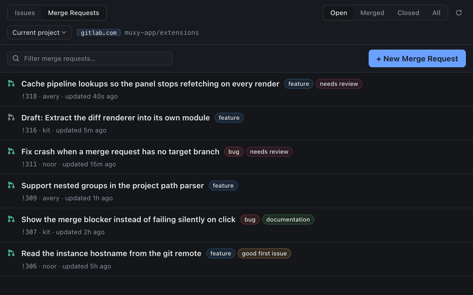Image resolution: width=473 pixels, height=295 pixels.
Task: Click draft merge request icon for Extract diff renderer
Action: (11, 117)
